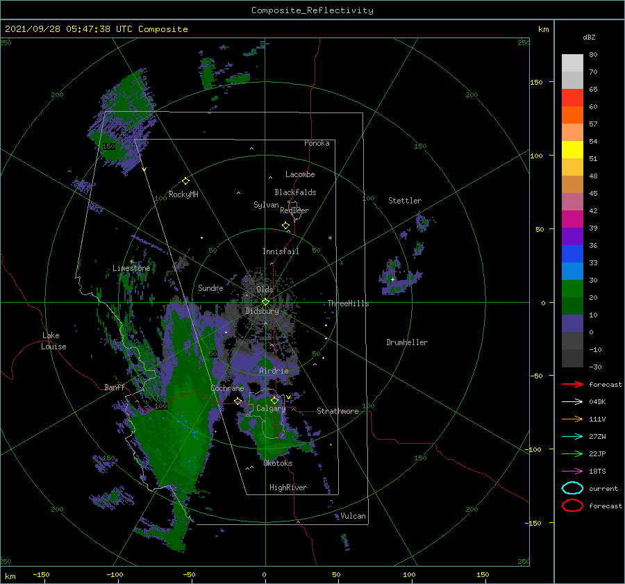Select the dark gray -10 dBZ color swatch
Screen dimensions: 625x584
pyautogui.click(x=572, y=358)
